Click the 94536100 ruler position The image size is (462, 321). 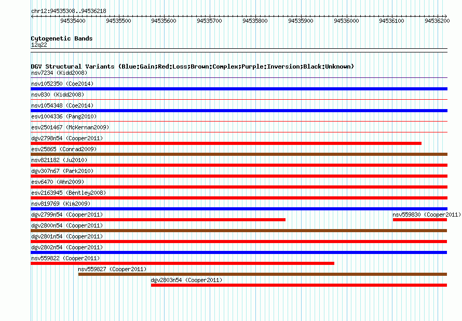point(391,21)
